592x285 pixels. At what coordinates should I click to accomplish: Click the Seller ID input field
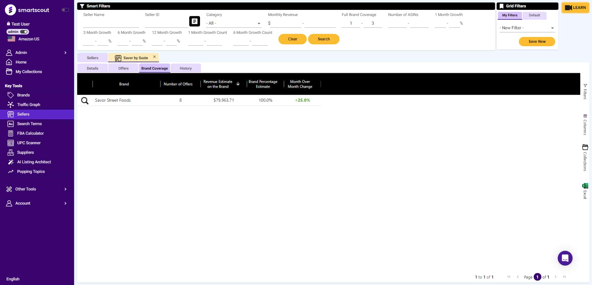tap(166, 23)
